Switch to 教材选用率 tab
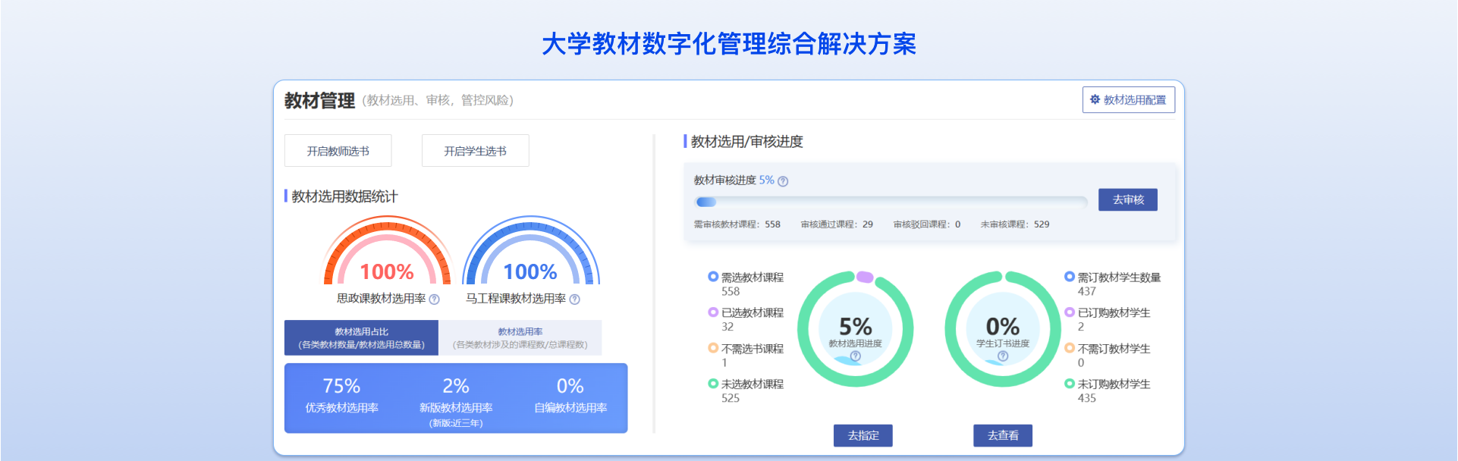 520,337
